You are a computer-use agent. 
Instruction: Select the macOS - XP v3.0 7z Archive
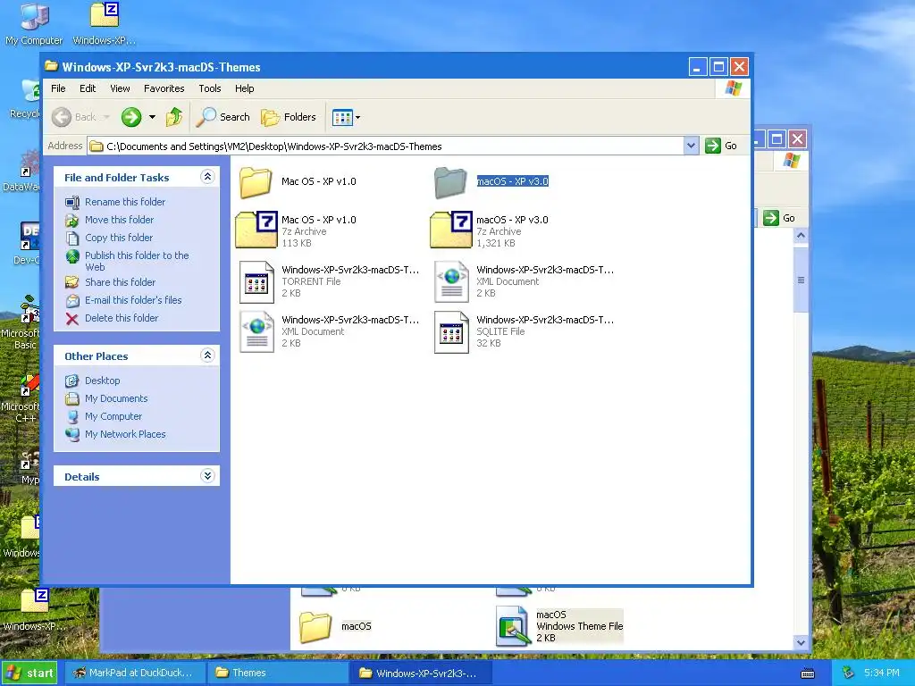click(451, 230)
